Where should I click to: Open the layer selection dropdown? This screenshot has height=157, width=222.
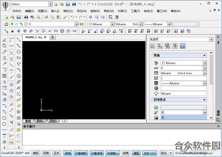pos(77,24)
